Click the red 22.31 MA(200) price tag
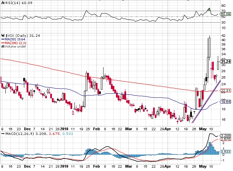Image resolution: width=233 pixels, height=171 pixels. click(x=225, y=91)
